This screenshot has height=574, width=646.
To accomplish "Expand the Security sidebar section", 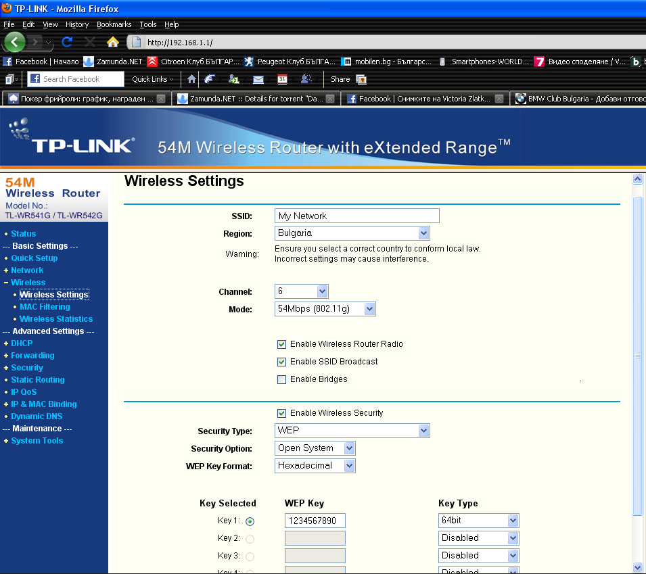I will point(27,367).
